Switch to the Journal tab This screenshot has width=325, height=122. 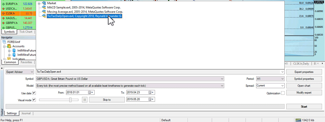click(x=26, y=113)
